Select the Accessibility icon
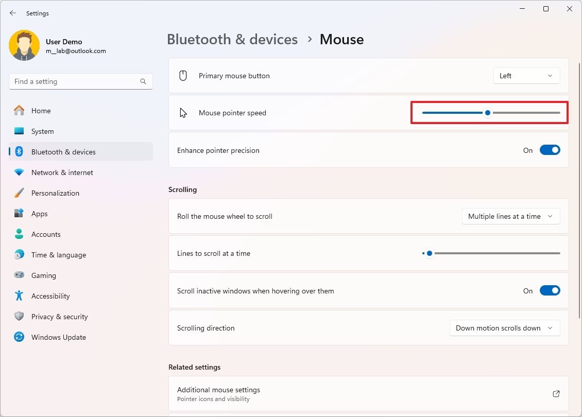The width and height of the screenshot is (582, 417). click(x=19, y=296)
